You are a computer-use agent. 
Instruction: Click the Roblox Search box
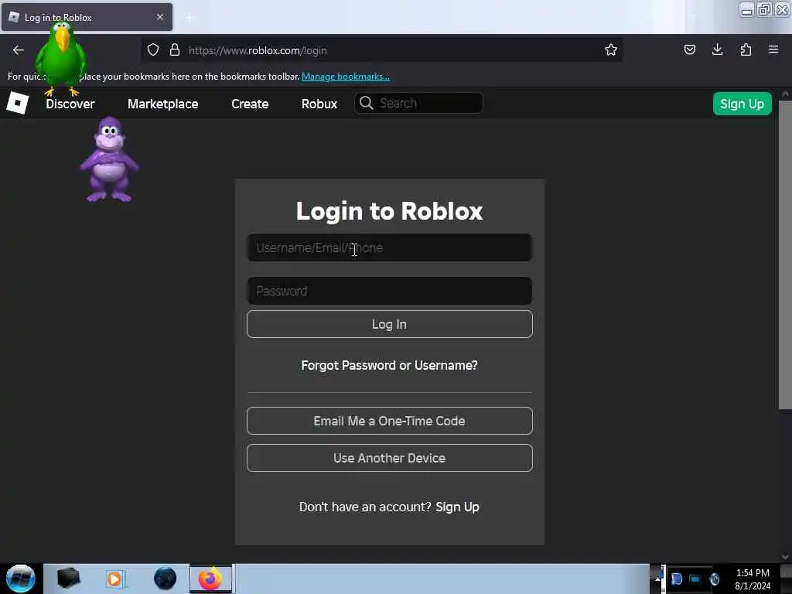click(418, 103)
